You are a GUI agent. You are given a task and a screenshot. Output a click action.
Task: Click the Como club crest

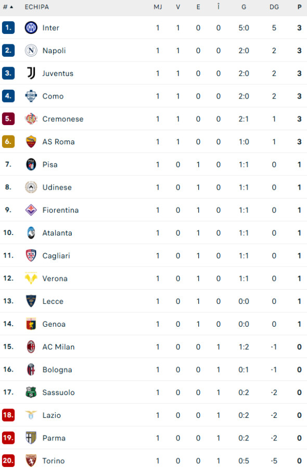click(31, 96)
